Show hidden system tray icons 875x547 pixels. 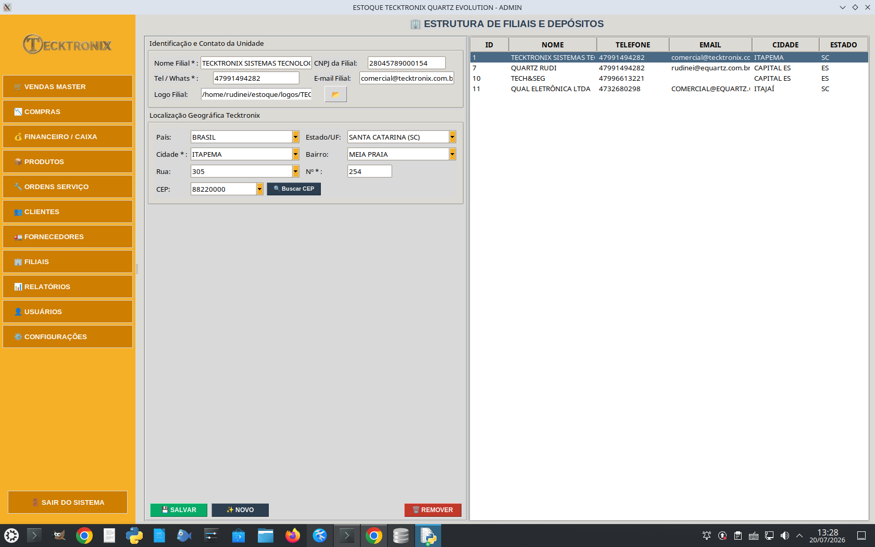tap(799, 536)
